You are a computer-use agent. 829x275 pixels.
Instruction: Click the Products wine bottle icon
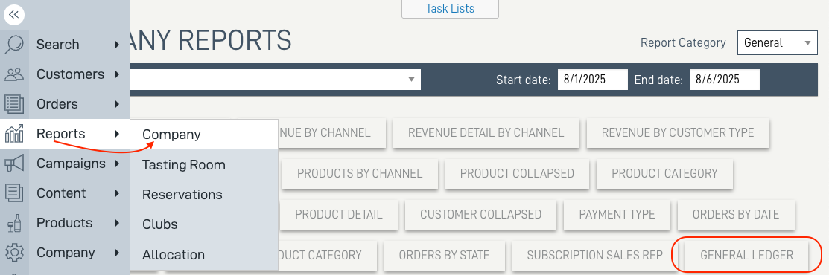point(14,223)
